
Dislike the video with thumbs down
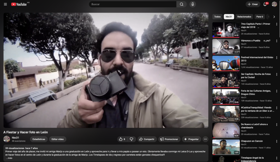pyautogui.click(x=132, y=139)
